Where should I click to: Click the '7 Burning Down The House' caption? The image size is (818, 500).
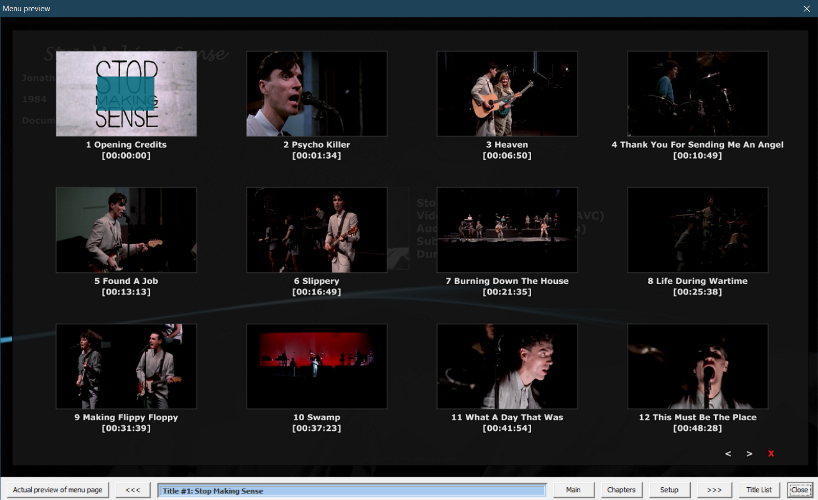[x=507, y=281]
